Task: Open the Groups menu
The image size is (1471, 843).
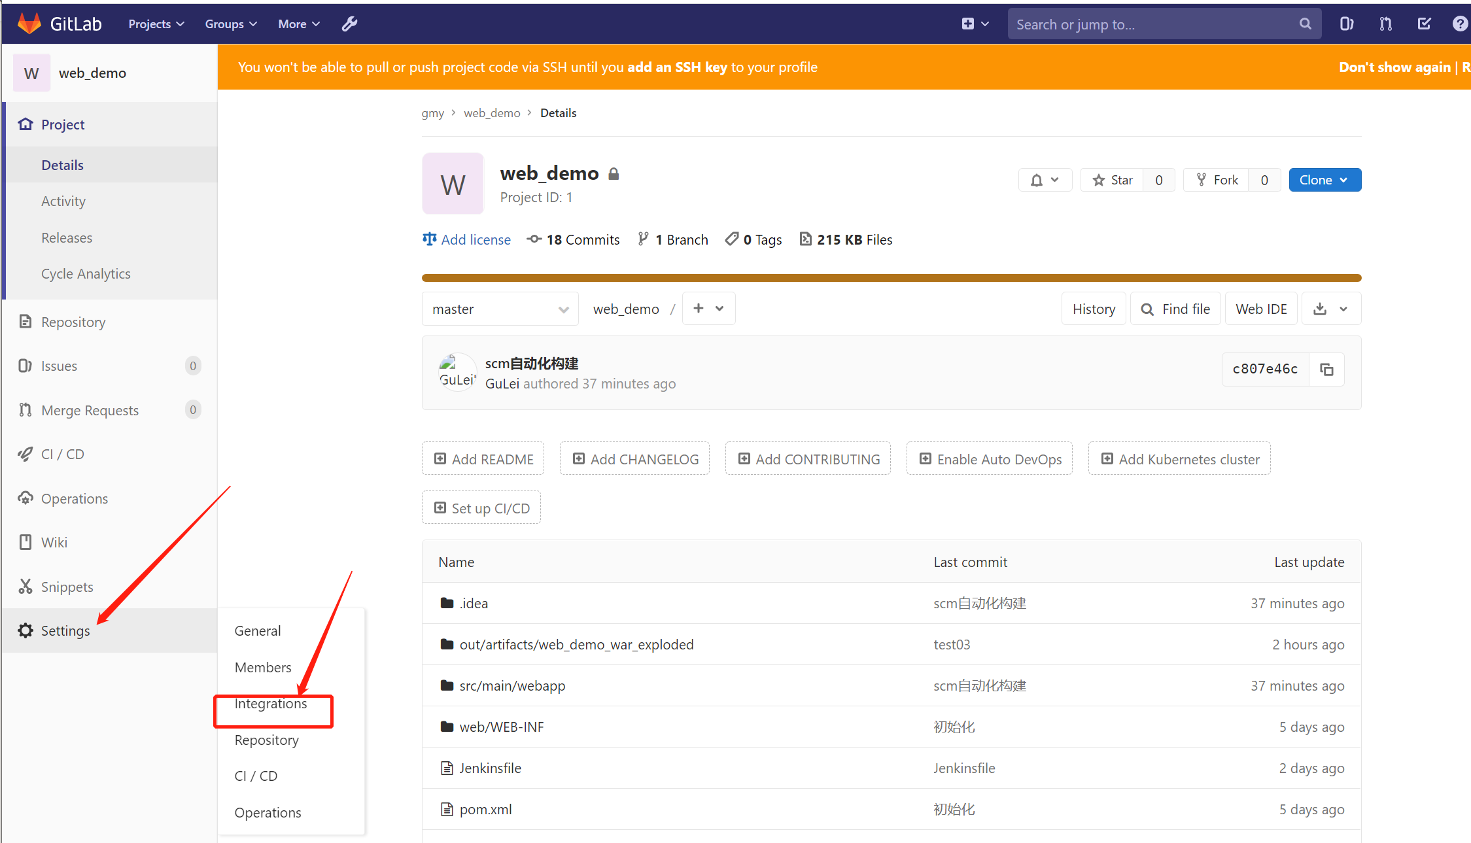Action: coord(231,24)
